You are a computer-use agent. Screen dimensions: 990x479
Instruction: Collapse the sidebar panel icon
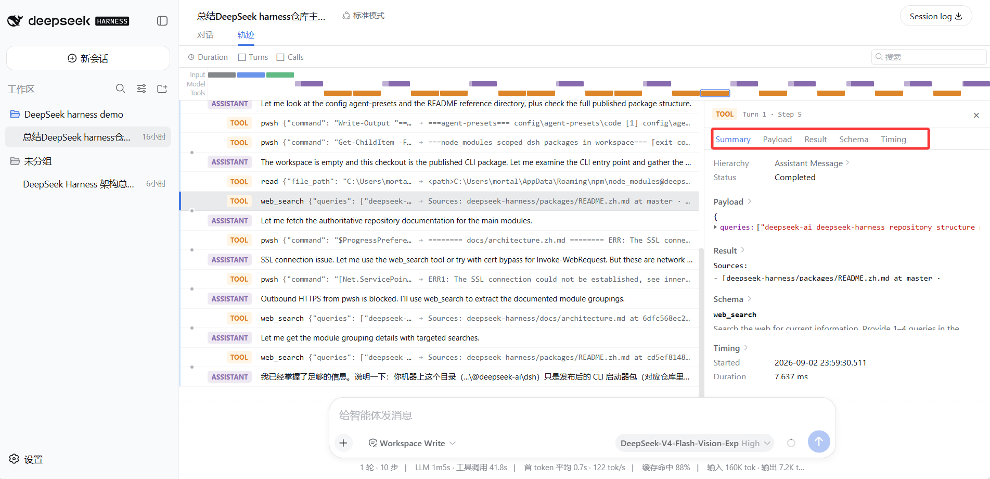click(x=162, y=21)
